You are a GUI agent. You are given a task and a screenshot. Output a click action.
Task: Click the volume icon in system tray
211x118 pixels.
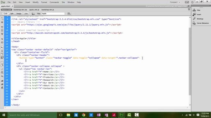[194, 115]
